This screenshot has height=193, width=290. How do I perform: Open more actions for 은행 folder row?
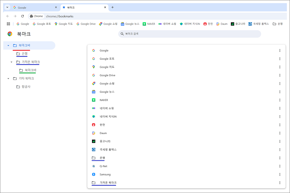click(x=280, y=158)
